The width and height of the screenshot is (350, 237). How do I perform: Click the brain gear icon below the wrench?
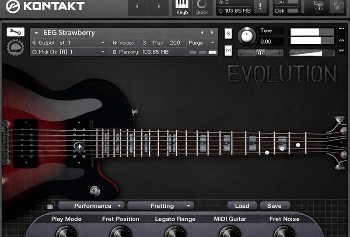coord(15,47)
